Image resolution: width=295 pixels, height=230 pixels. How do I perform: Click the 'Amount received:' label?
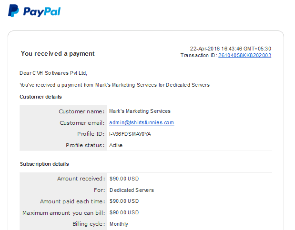coord(81,179)
